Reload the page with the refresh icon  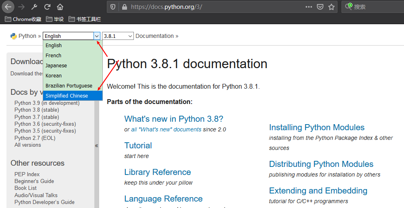(x=47, y=7)
